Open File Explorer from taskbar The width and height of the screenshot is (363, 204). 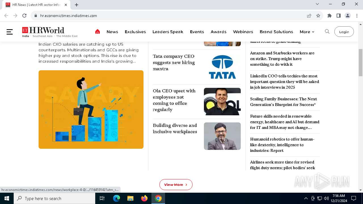point(130,198)
